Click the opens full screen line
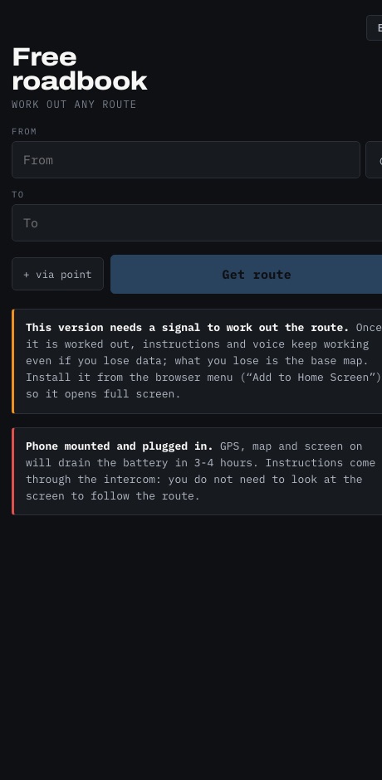Image resolution: width=382 pixels, height=780 pixels. coord(103,393)
